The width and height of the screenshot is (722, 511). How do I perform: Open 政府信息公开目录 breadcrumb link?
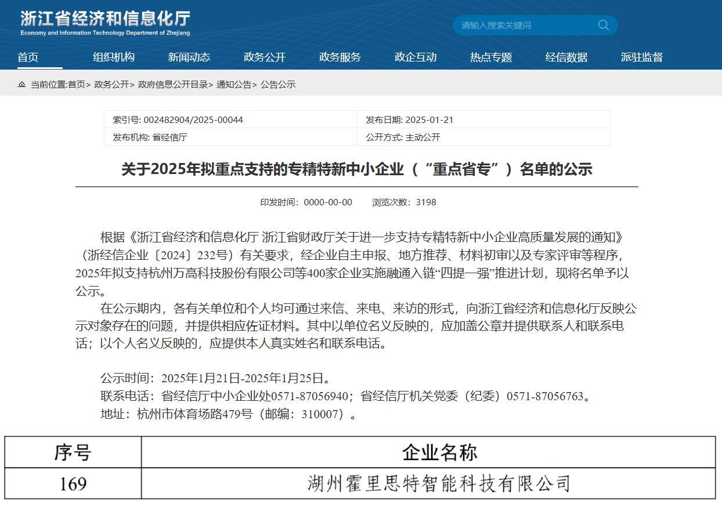[173, 85]
